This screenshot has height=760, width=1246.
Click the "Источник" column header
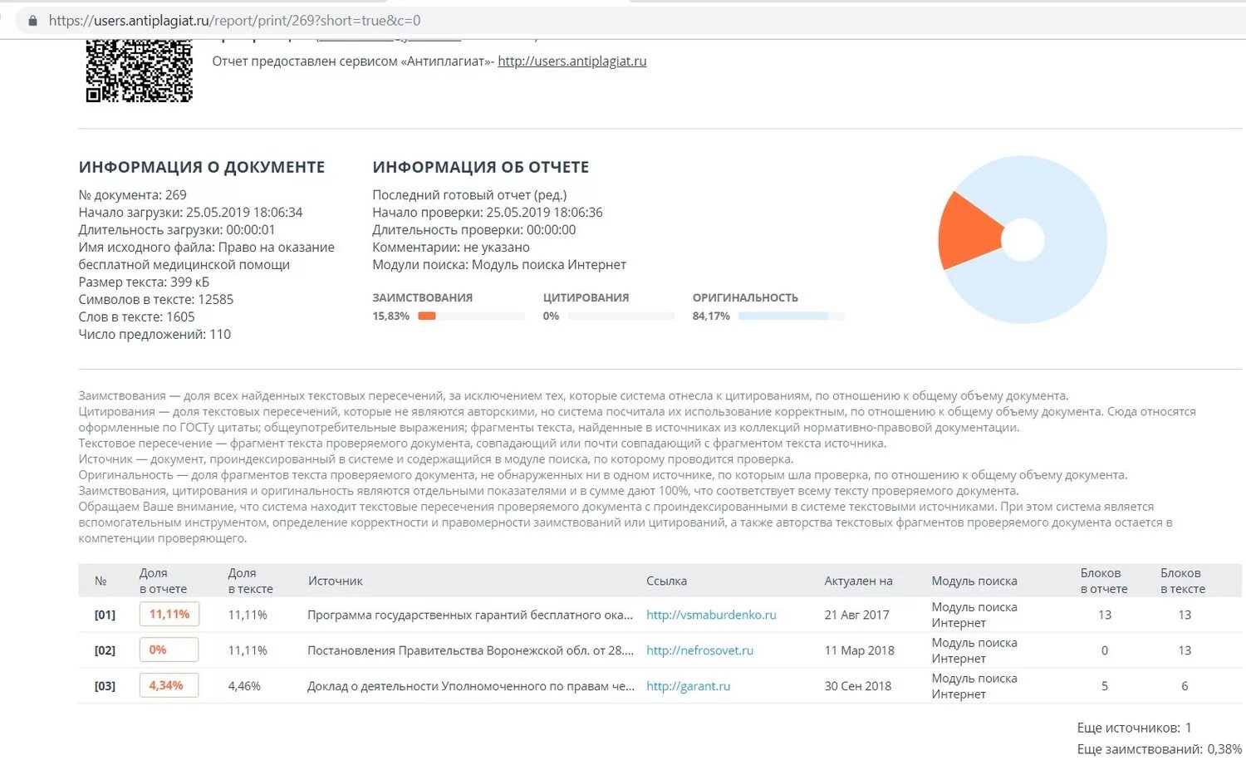(336, 581)
